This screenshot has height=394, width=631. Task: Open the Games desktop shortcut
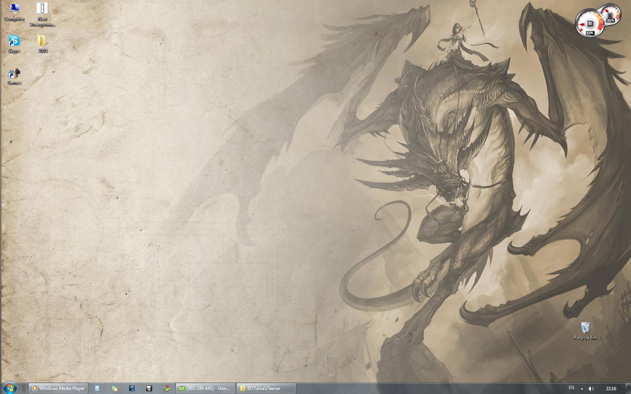[x=14, y=76]
